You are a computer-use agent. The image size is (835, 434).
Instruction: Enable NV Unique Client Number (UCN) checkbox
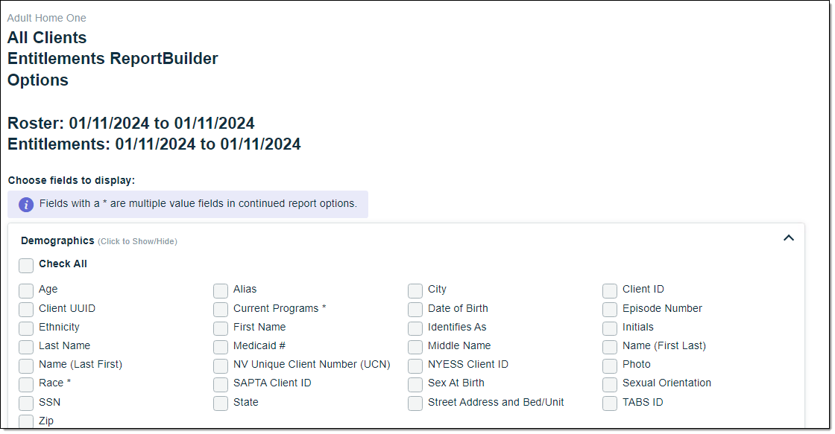point(221,366)
